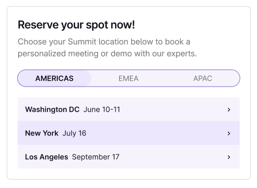
Task: Click the Reserve your spot now heading
Action: click(76, 25)
